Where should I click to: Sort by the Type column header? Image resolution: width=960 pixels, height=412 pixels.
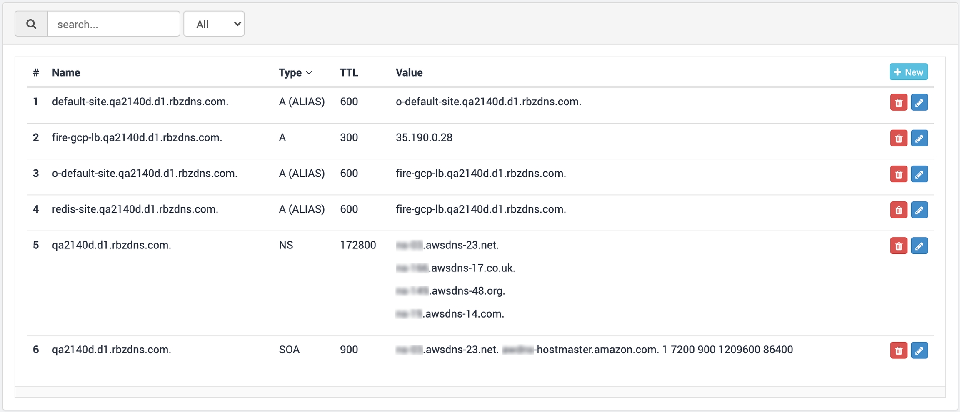[295, 72]
